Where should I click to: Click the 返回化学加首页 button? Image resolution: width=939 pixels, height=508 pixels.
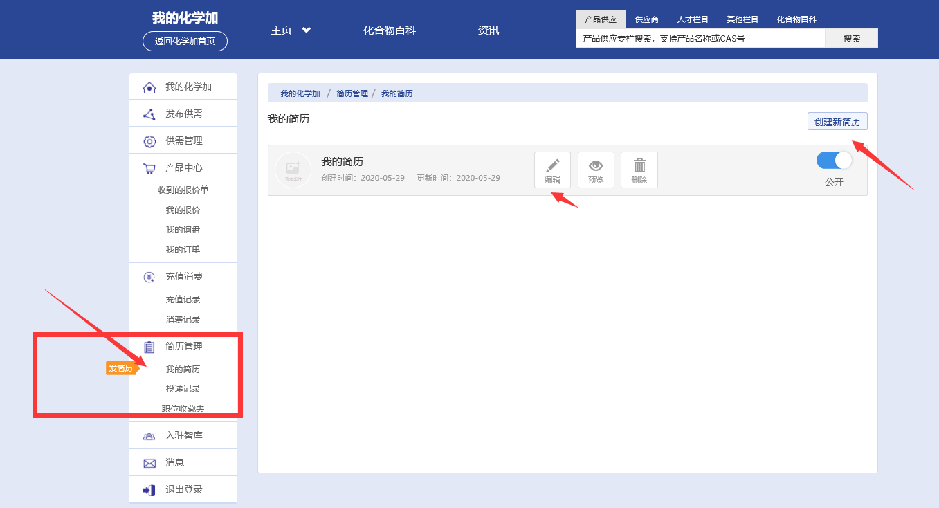coord(185,41)
